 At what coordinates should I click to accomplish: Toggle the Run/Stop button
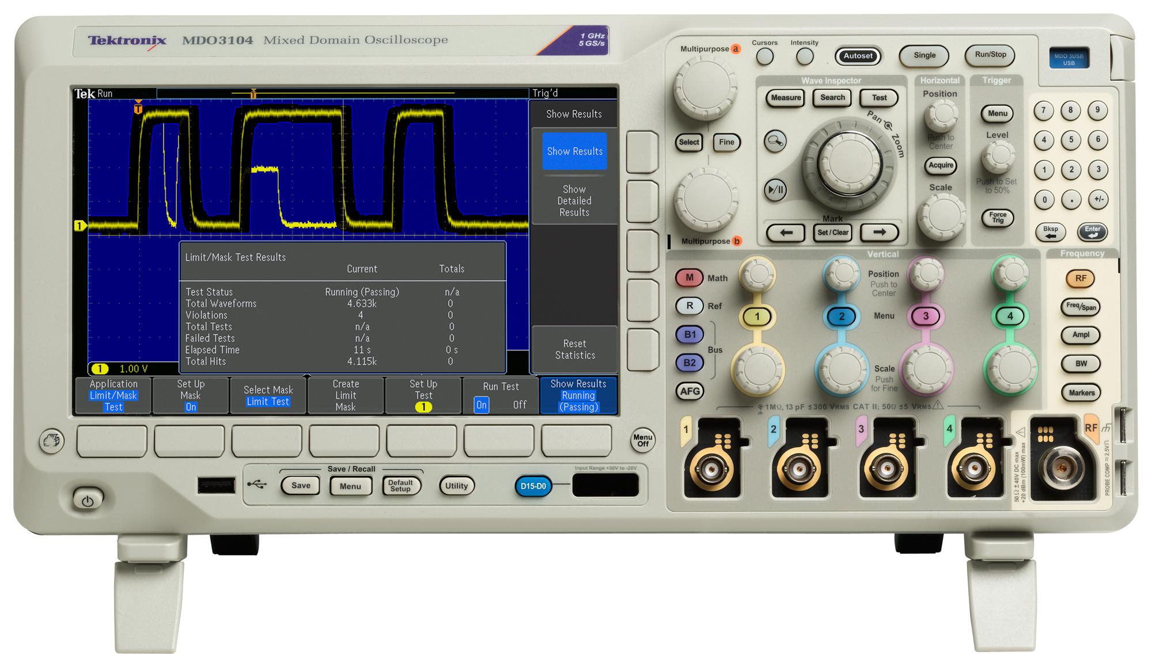[990, 55]
